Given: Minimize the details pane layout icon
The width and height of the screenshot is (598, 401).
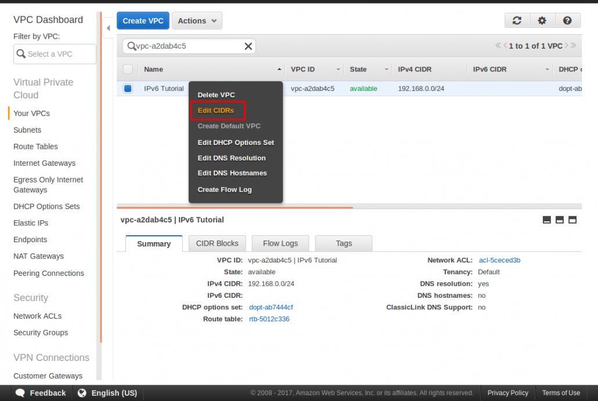Looking at the screenshot, I should tap(546, 220).
